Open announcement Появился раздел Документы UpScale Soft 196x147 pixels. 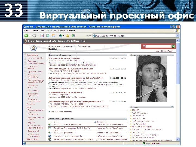click(71, 69)
